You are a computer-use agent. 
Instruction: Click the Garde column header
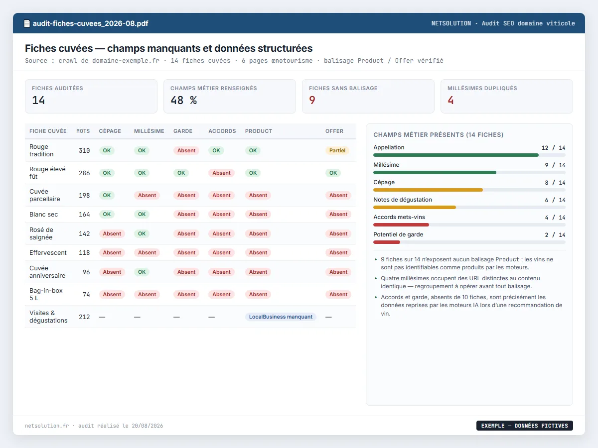click(x=183, y=131)
